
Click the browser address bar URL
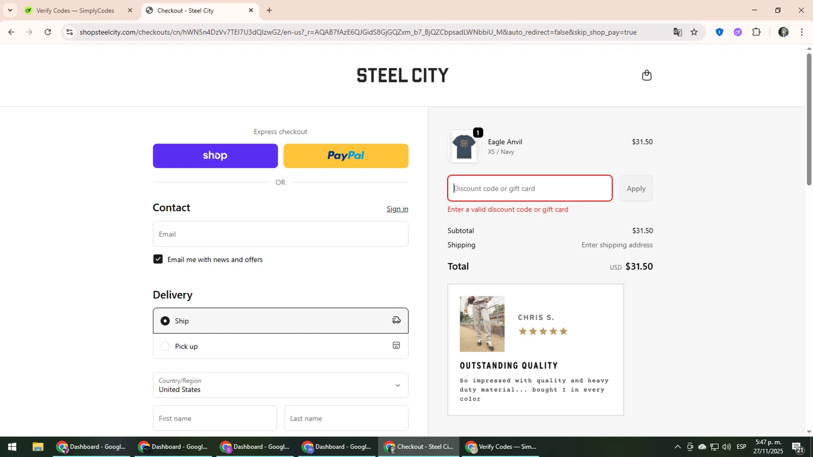pyautogui.click(x=358, y=32)
